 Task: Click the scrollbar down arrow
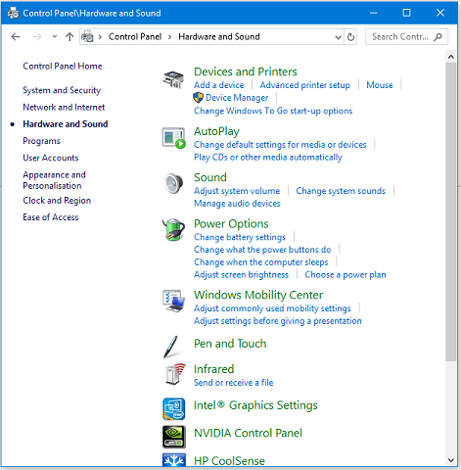tap(451, 460)
